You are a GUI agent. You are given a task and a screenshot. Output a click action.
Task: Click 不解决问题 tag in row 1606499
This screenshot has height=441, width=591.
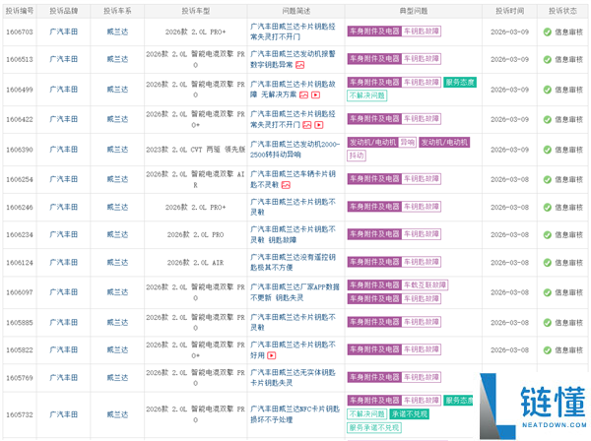click(x=366, y=95)
